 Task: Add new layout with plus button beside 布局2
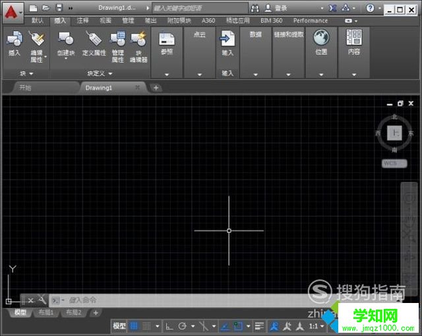(96, 312)
